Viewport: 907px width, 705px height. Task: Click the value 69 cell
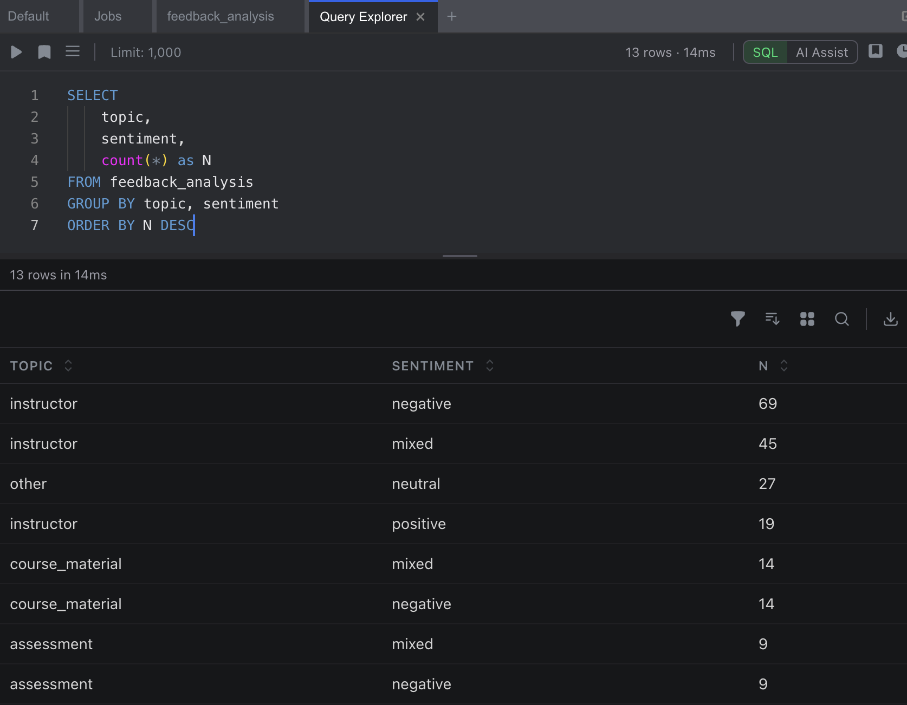point(768,404)
